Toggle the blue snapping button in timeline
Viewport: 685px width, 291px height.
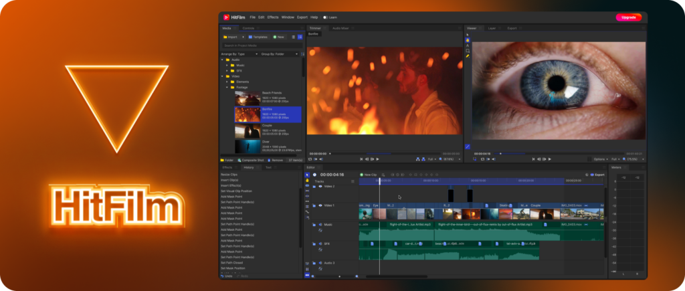tap(307, 275)
